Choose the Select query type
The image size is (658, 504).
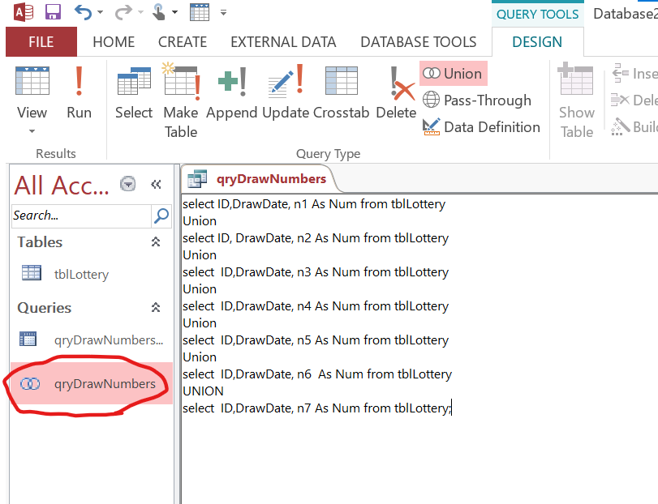[134, 93]
